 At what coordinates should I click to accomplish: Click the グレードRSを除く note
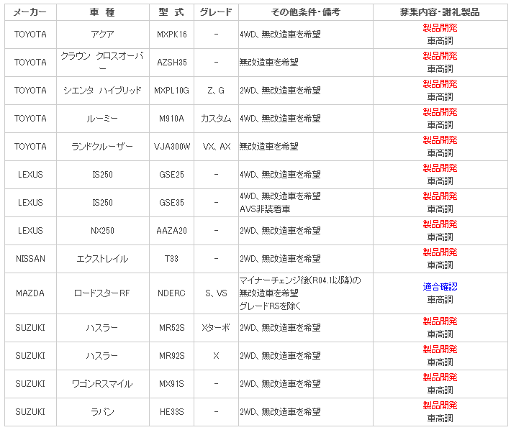270,306
